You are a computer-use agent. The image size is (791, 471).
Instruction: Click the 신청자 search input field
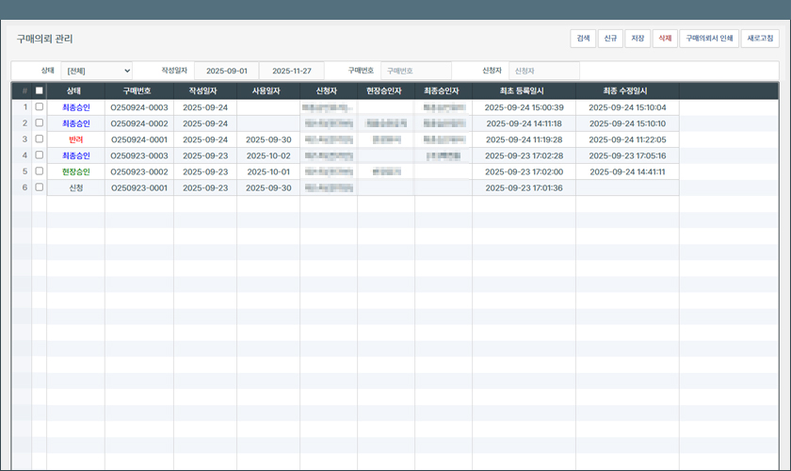point(543,71)
